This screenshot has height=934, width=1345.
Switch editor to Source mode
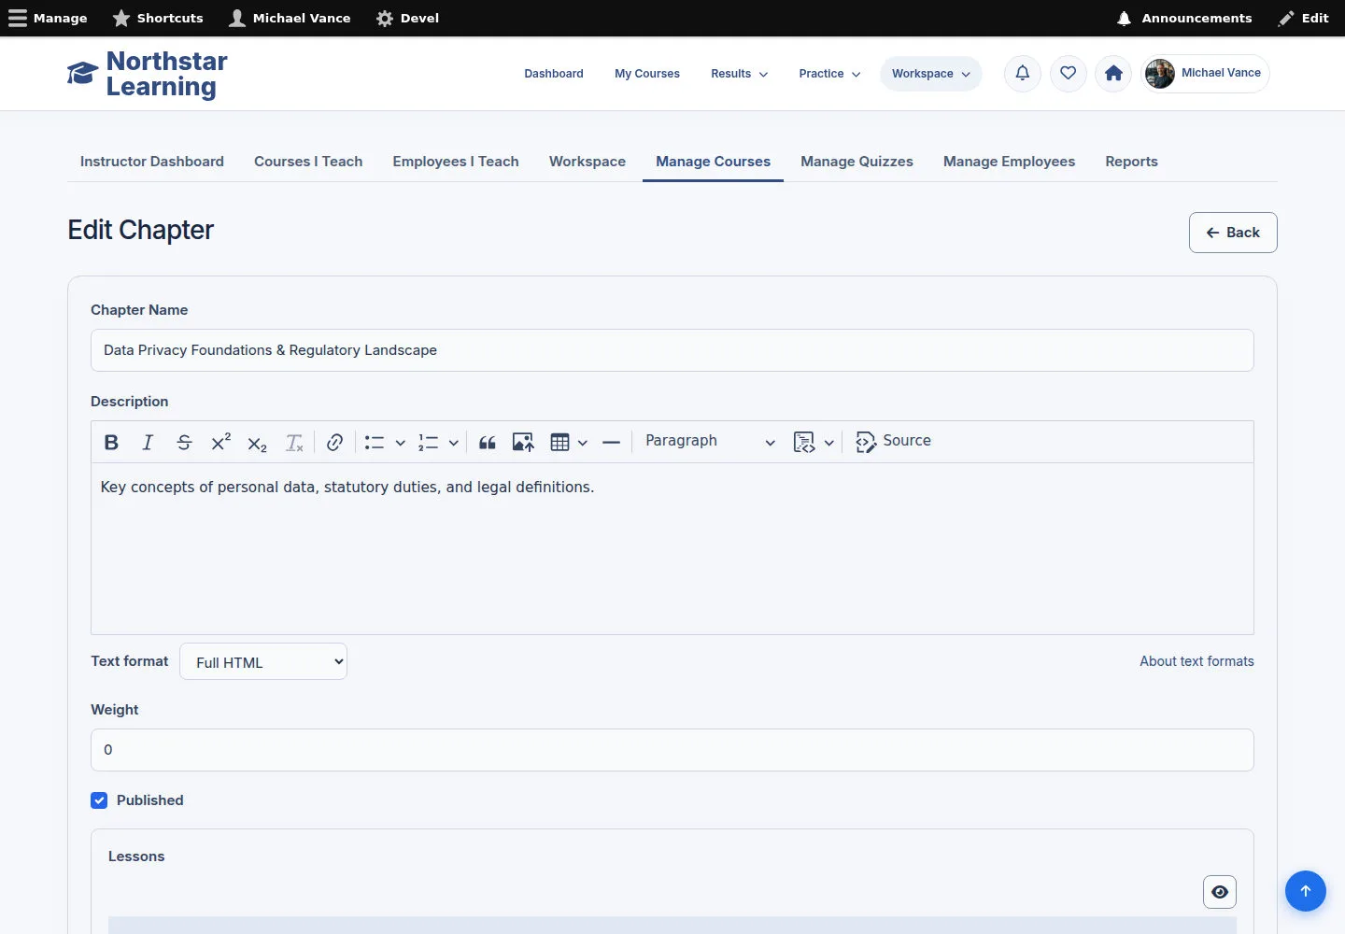tap(894, 442)
